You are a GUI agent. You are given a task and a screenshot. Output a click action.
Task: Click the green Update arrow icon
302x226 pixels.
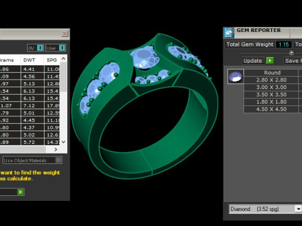(x=270, y=61)
